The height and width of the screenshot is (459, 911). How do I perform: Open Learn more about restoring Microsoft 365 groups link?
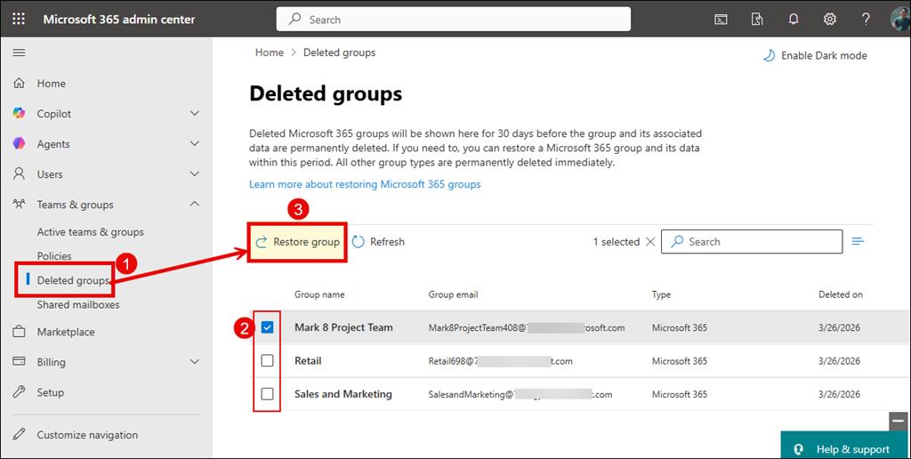coord(365,184)
